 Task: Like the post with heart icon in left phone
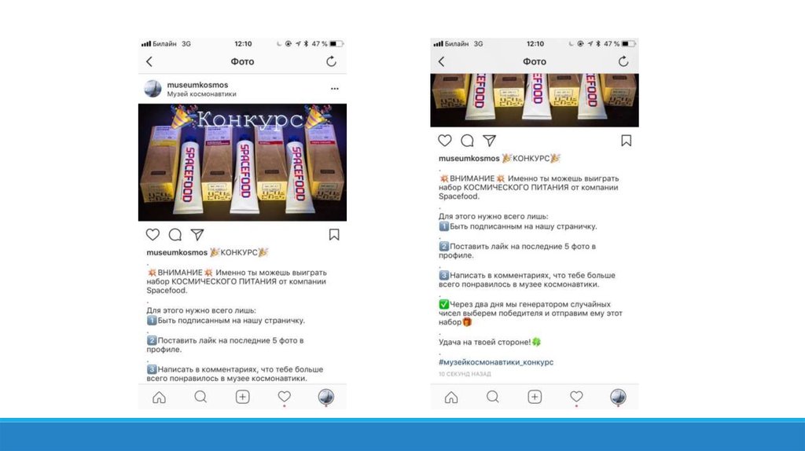153,234
